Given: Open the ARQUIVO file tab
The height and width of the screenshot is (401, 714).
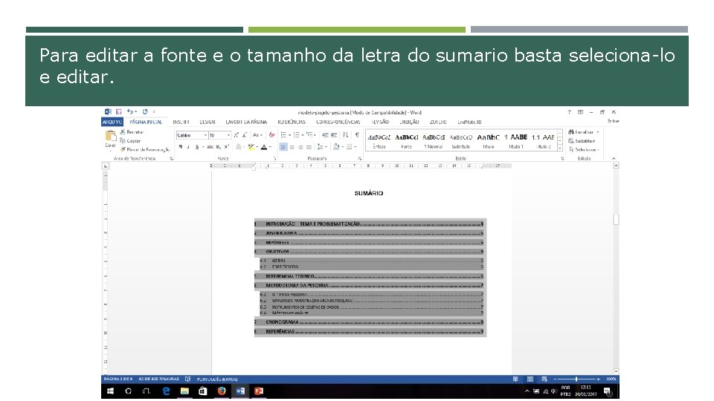Looking at the screenshot, I should point(112,122).
